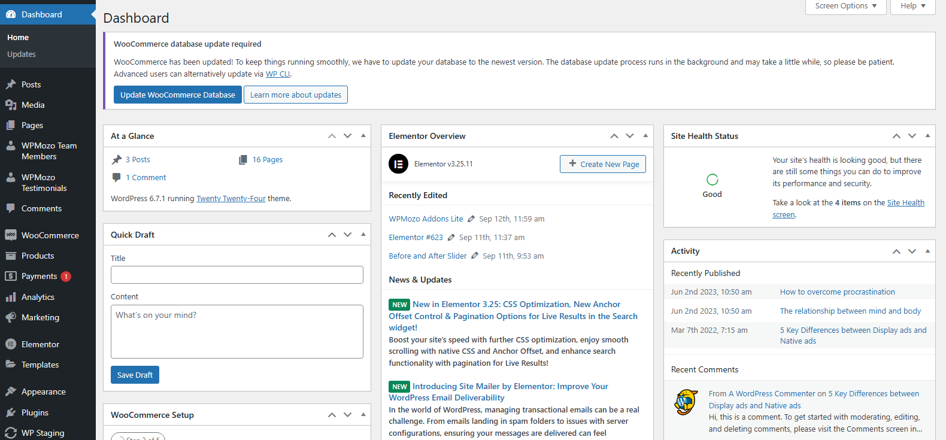Viewport: 946px width, 440px height.
Task: Click the Site Health Good status circle
Action: coord(712,180)
